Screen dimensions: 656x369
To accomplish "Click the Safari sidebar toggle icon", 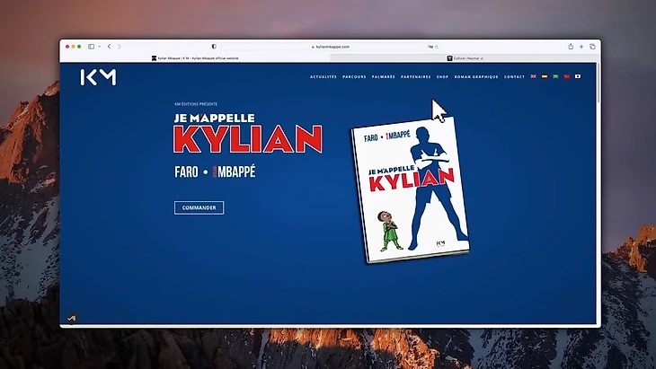I will pos(91,46).
